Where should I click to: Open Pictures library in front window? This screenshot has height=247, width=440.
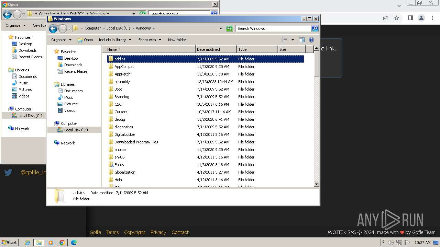71,104
